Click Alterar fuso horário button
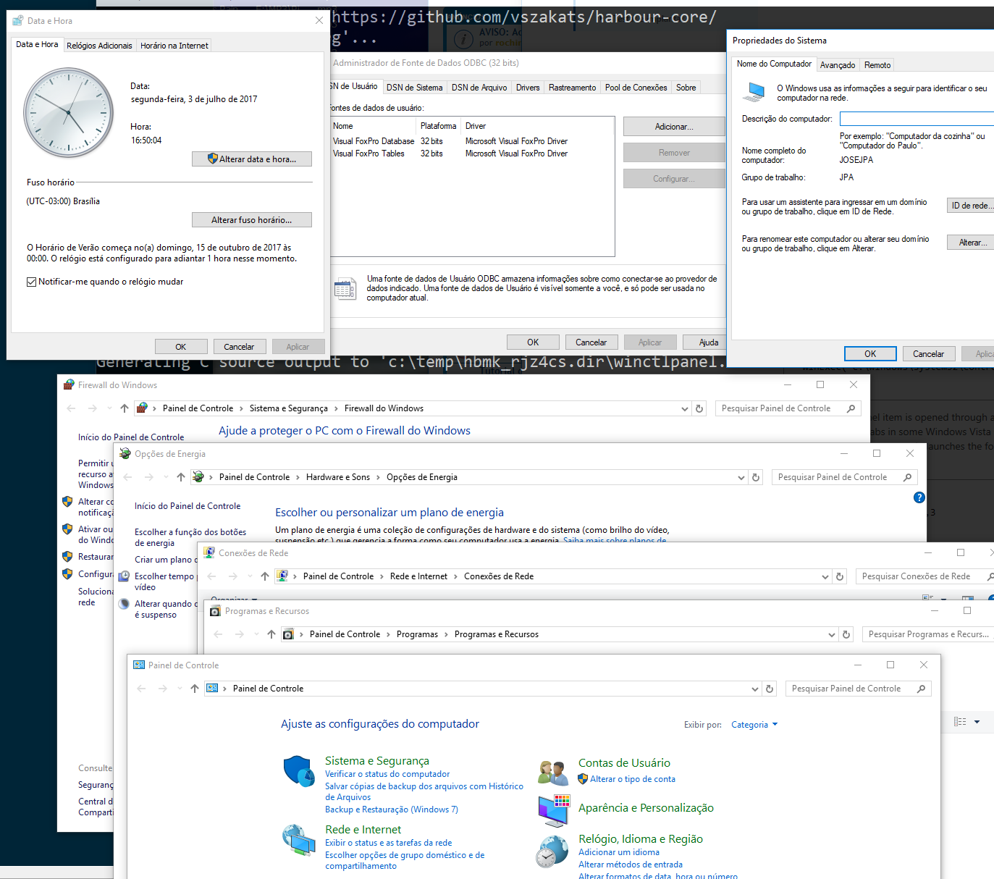994x879 pixels. click(252, 220)
